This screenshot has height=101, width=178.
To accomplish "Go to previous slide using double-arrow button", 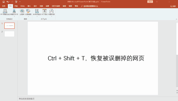I will (177, 91).
